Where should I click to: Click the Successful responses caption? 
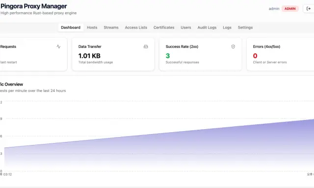[182, 62]
